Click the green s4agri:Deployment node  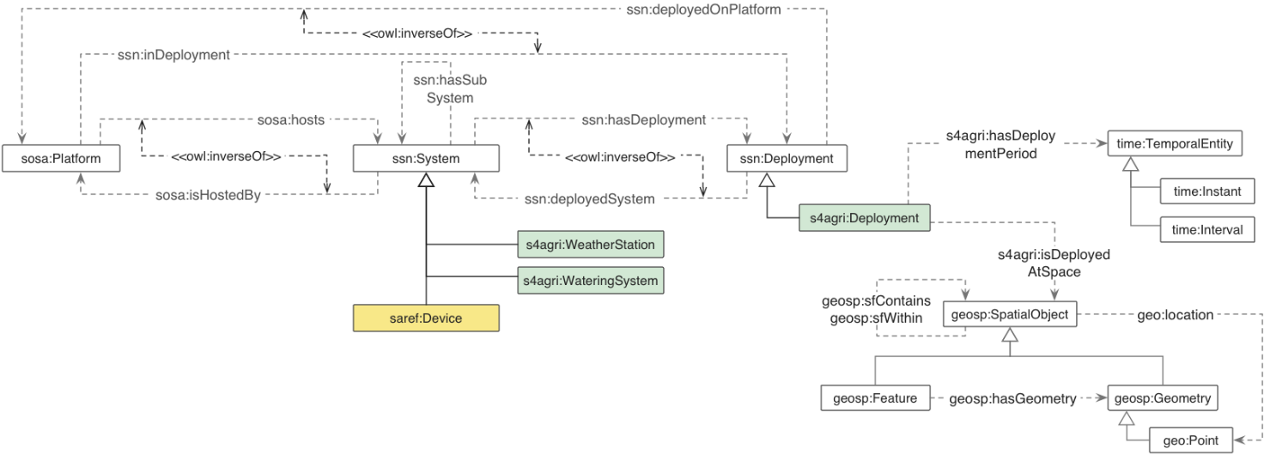click(x=865, y=219)
